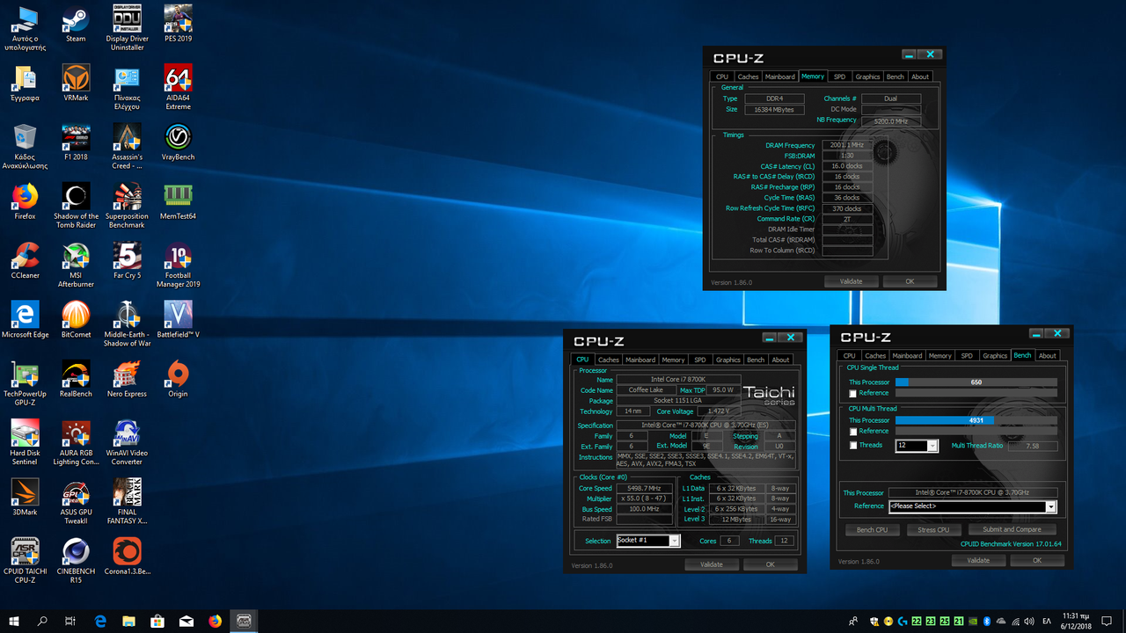Click the DRAM Frequency value field
Viewport: 1126px width, 633px height.
click(847, 145)
